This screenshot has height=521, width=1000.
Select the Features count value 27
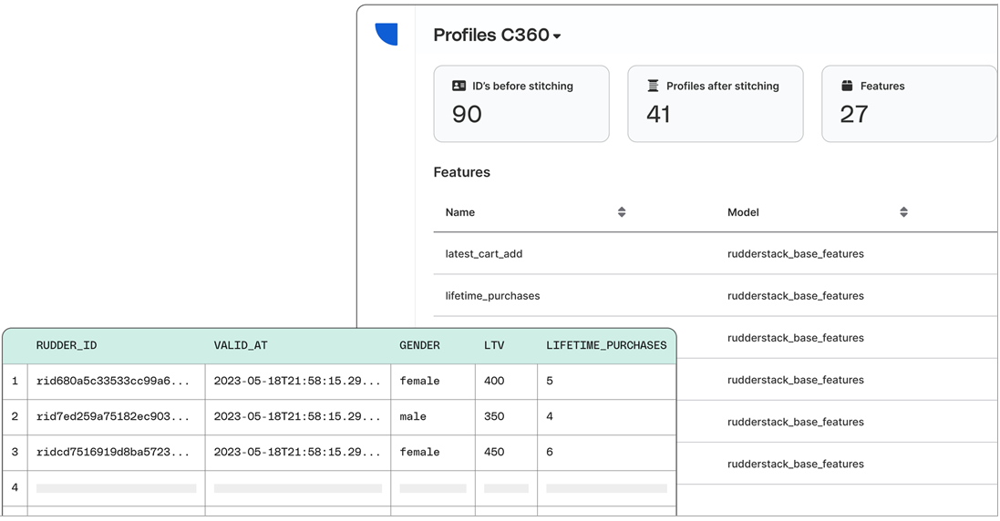[854, 114]
